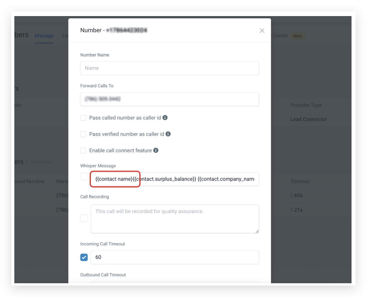Click the info icon beside "Pass called number as caller id"
The height and width of the screenshot is (297, 367).
tap(165, 118)
